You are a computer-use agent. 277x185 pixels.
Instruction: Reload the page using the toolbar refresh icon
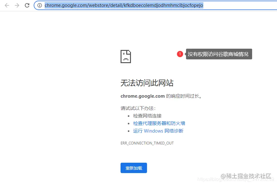(27, 5)
